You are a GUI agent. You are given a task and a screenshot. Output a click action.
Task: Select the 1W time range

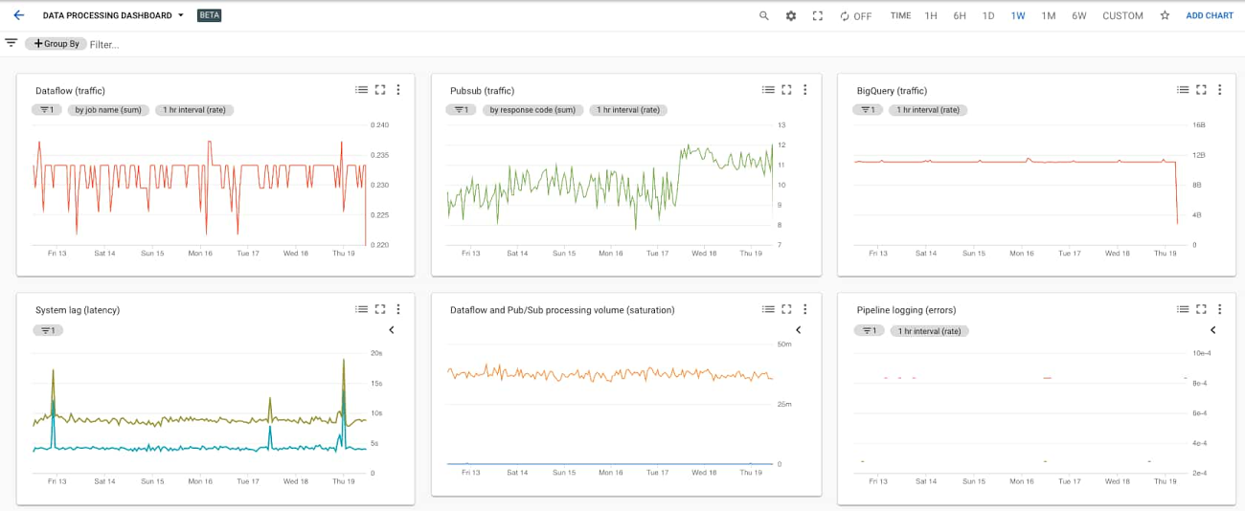(x=1018, y=15)
